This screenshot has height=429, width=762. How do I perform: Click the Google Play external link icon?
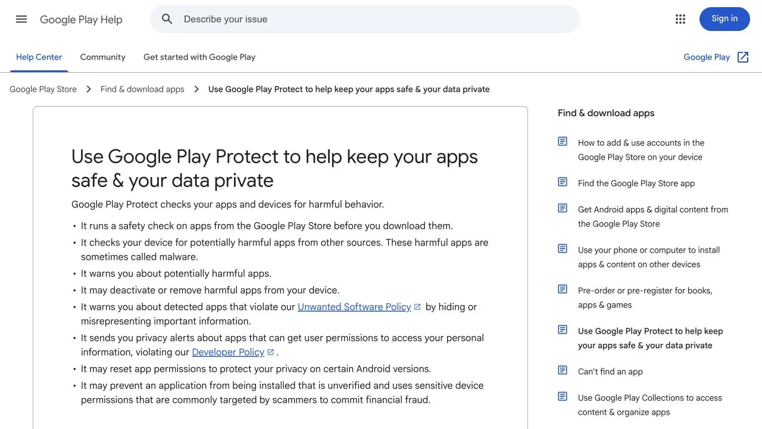(743, 57)
